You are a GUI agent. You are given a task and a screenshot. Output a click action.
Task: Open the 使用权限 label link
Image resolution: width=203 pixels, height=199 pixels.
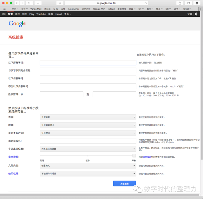pyautogui.click(x=13, y=174)
